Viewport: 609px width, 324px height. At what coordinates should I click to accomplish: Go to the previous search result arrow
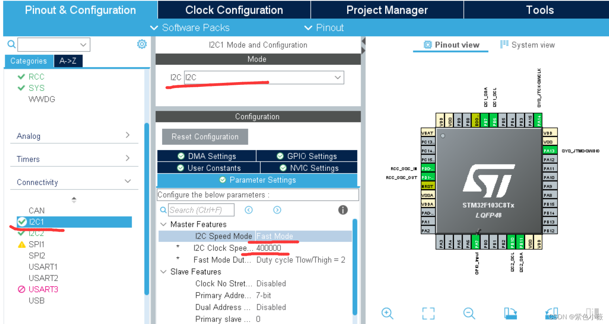249,210
